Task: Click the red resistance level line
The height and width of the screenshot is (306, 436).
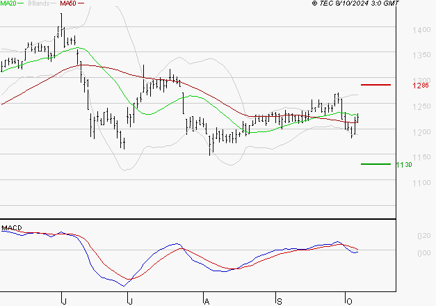Action: 376,85
